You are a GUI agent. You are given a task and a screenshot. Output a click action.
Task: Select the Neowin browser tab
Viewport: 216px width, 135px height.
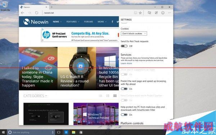pyautogui.click(x=34, y=7)
